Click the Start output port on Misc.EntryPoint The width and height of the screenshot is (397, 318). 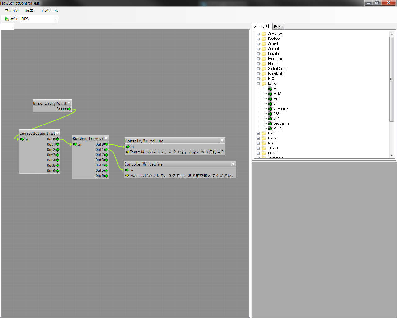[x=69, y=109]
